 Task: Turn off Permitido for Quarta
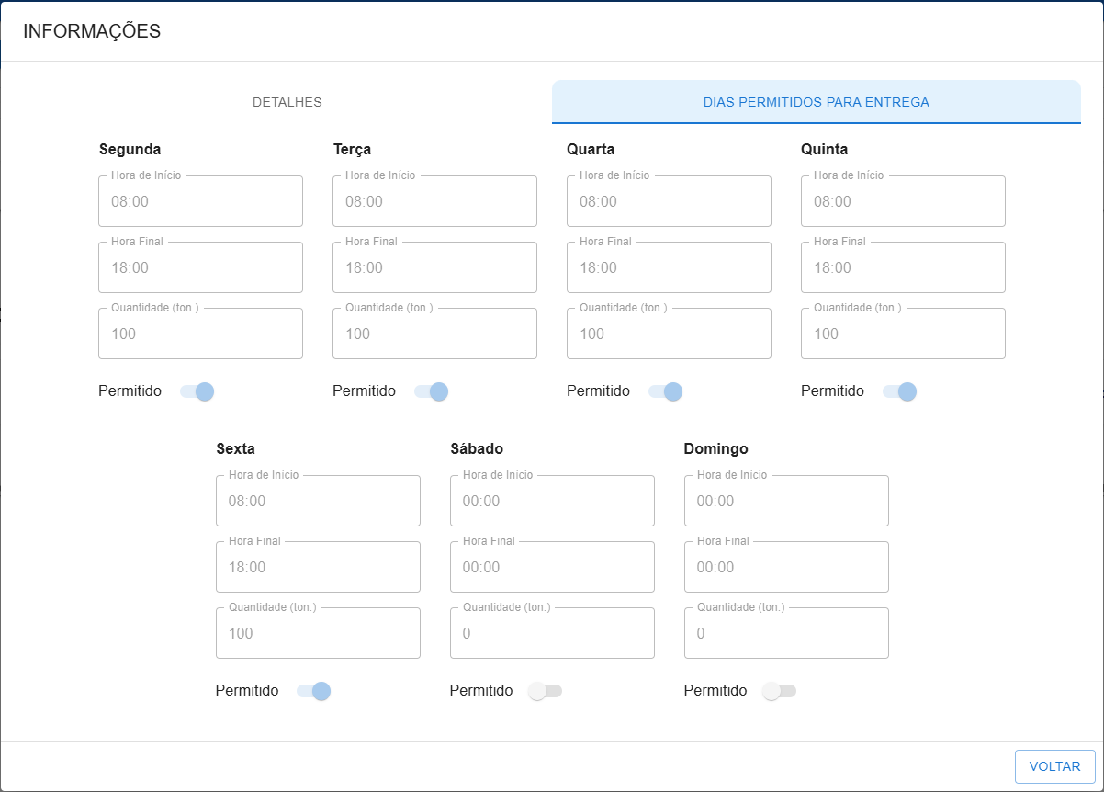coord(665,391)
